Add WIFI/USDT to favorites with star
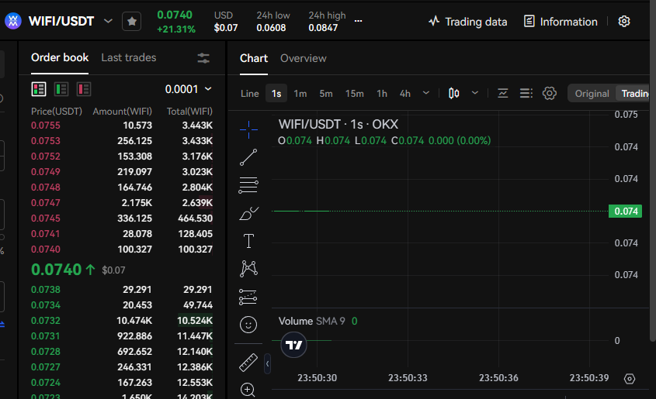Image resolution: width=656 pixels, height=399 pixels. (132, 21)
